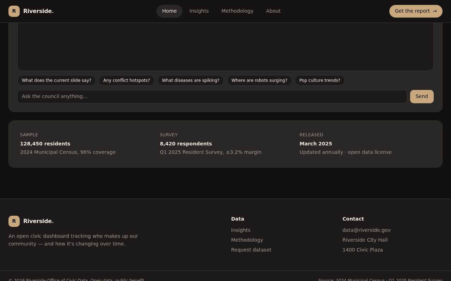Click the 'March 2025' release date

316,144
